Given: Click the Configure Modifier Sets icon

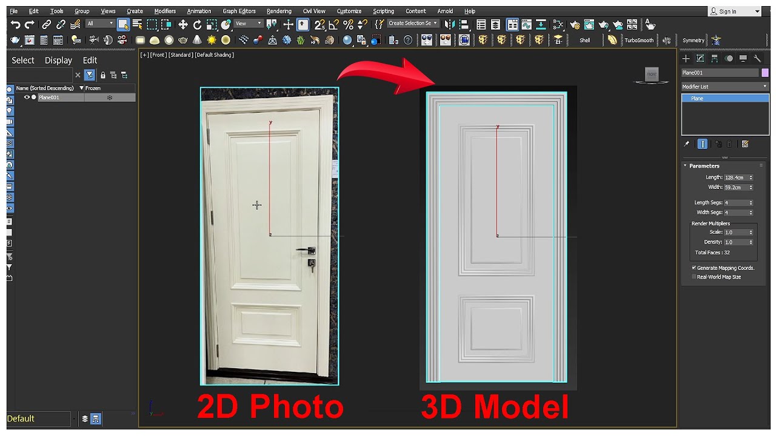Looking at the screenshot, I should pos(745,144).
